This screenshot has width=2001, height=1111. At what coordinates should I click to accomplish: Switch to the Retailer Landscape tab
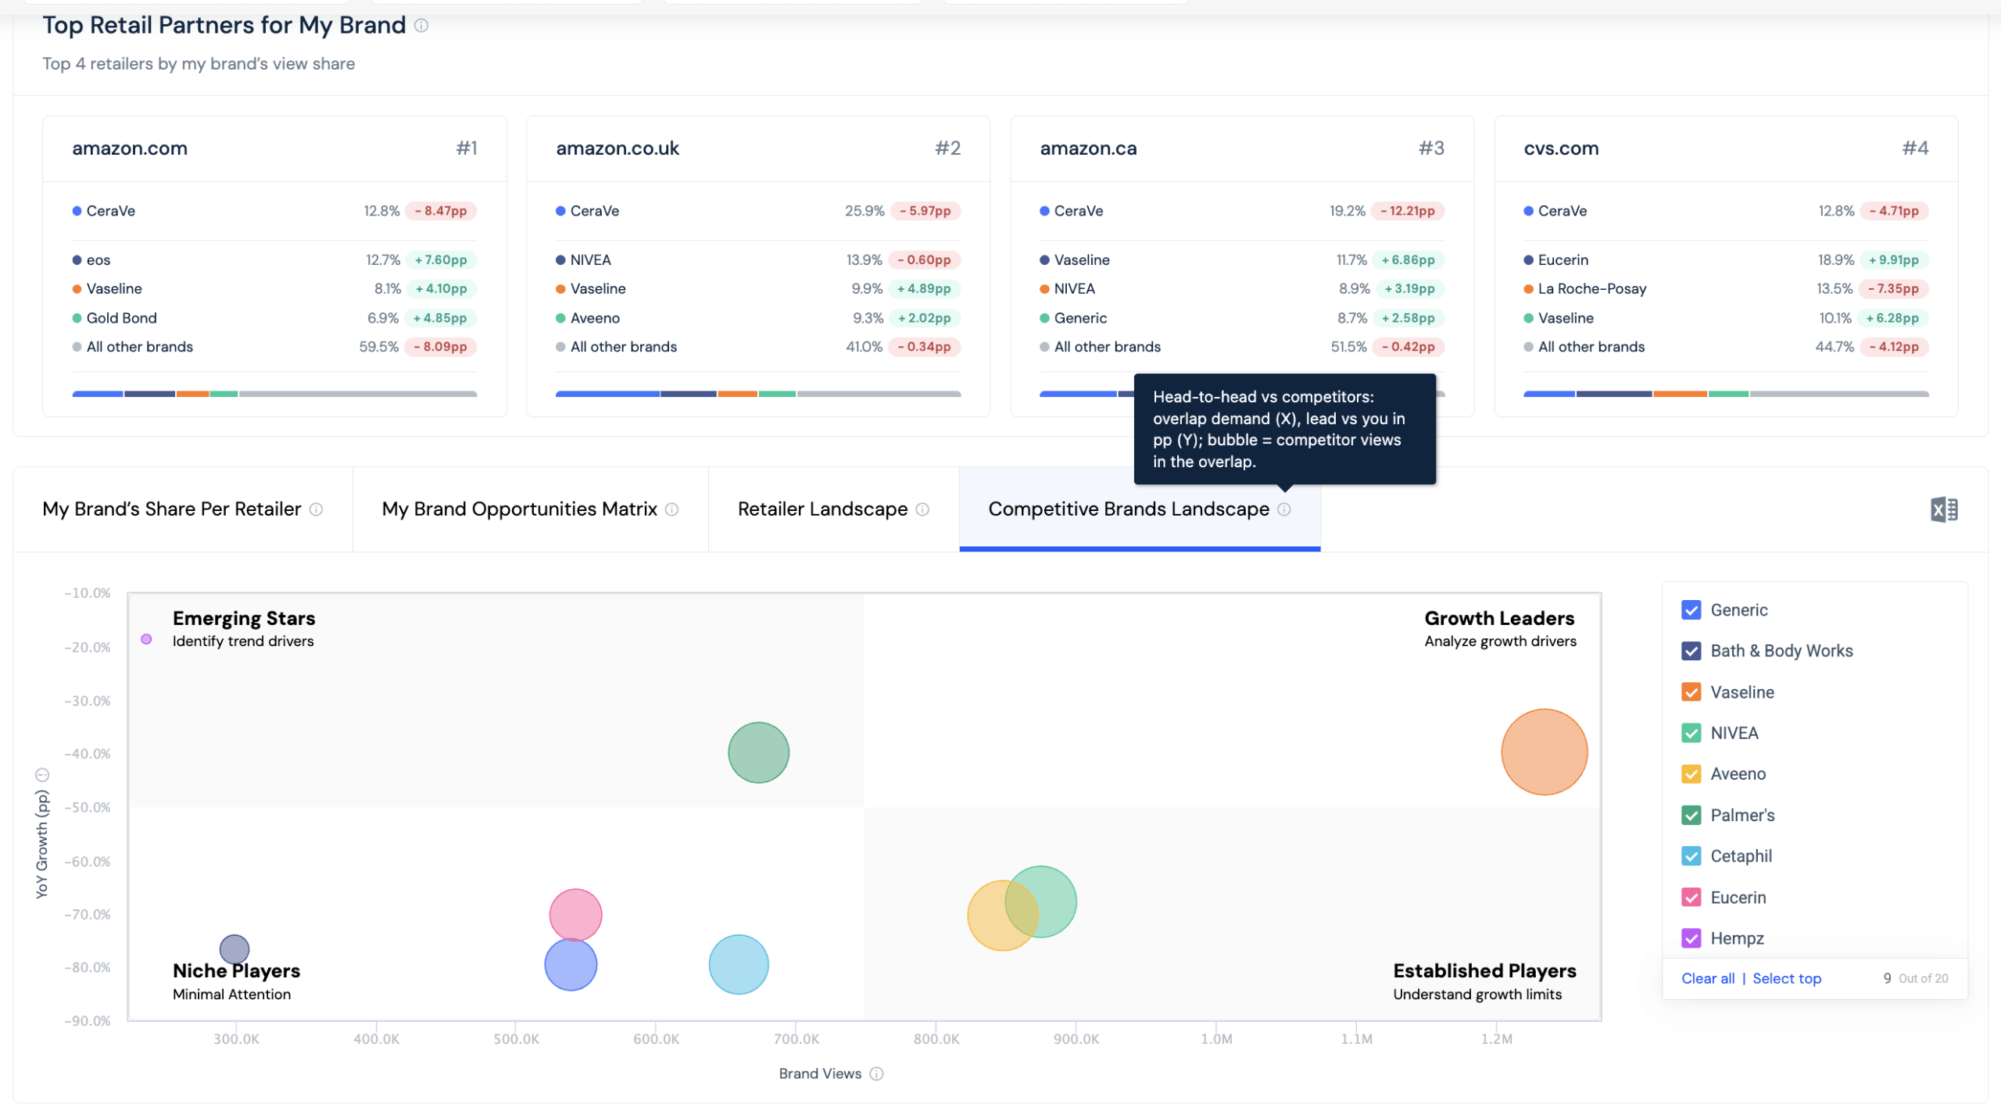pos(822,509)
